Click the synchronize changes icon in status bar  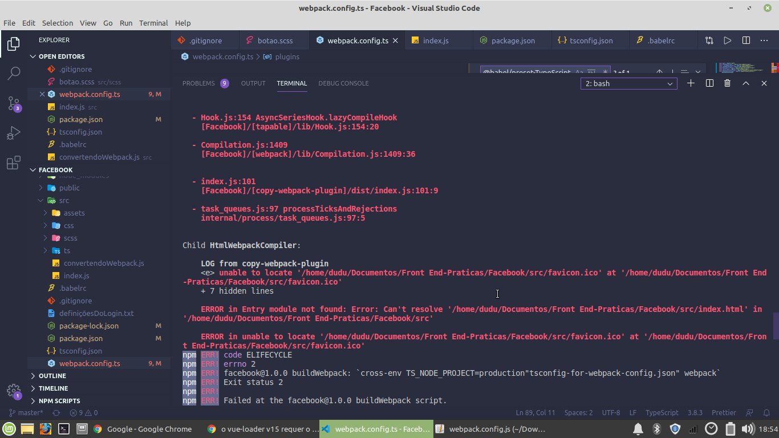[x=56, y=412]
